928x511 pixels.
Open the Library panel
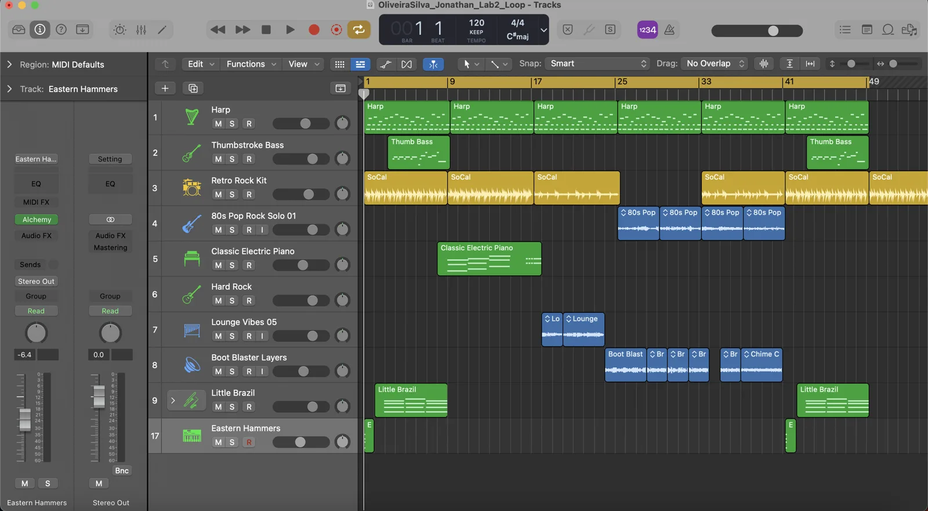19,30
